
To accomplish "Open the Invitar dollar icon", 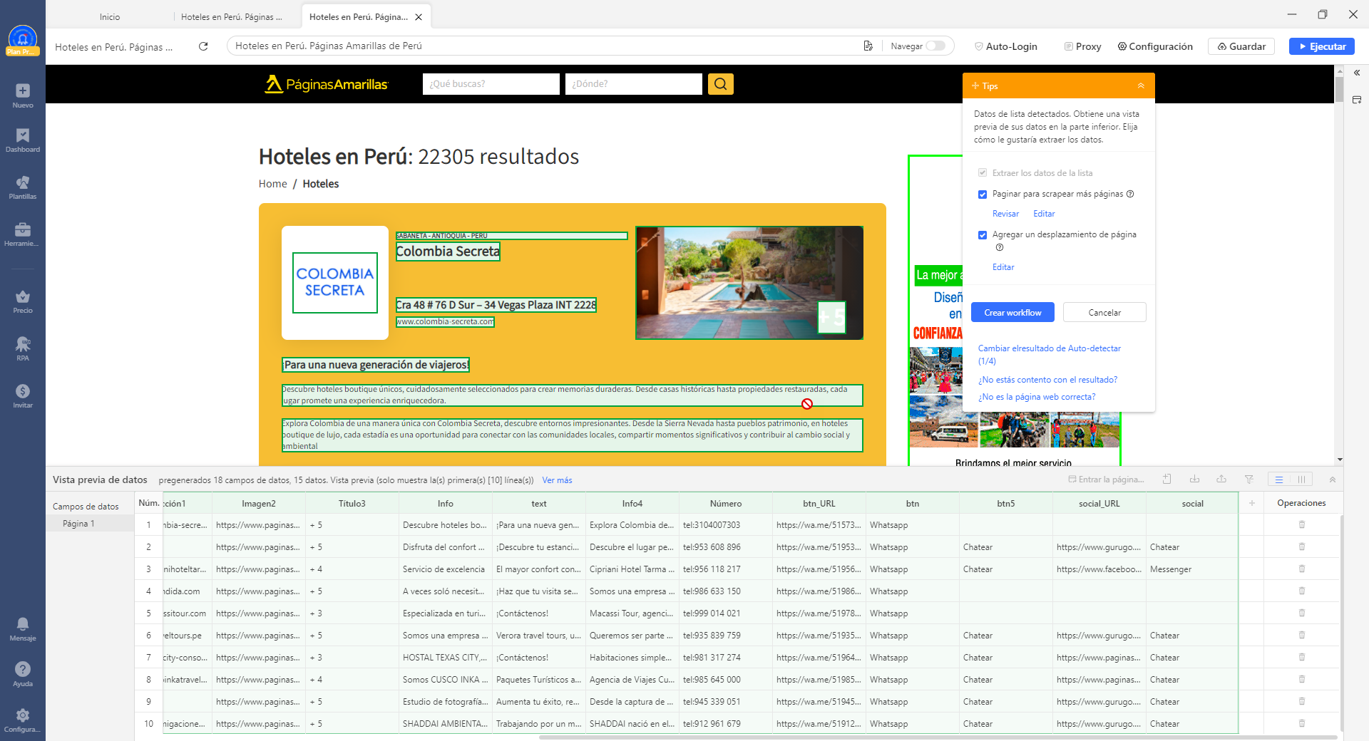I will [23, 396].
